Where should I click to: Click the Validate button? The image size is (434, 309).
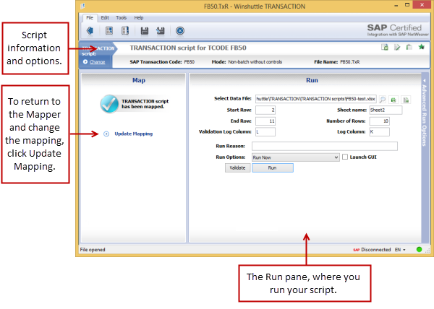[x=237, y=168]
